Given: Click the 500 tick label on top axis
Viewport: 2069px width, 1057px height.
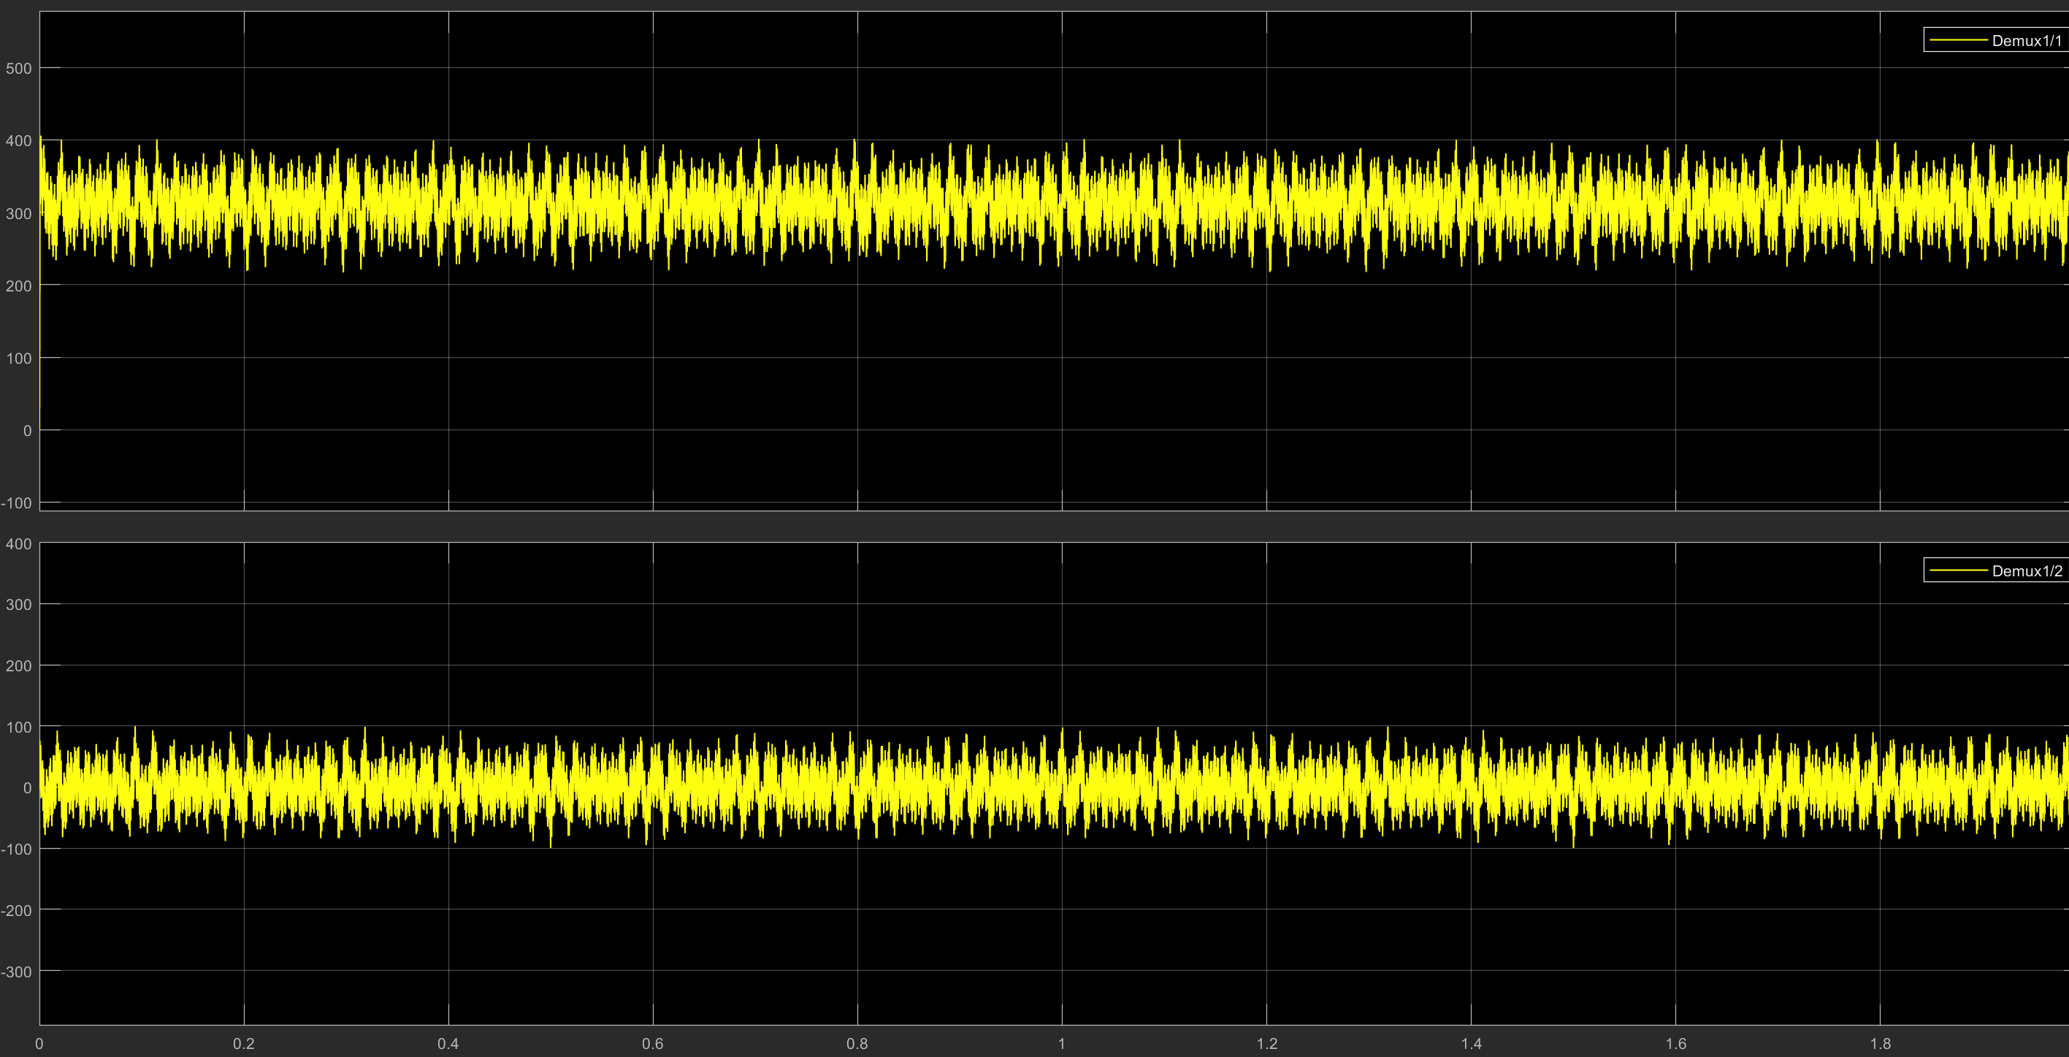Looking at the screenshot, I should (18, 68).
